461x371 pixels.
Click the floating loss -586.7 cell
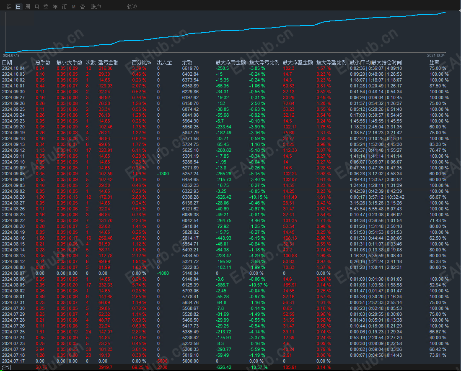pyautogui.click(x=222, y=285)
